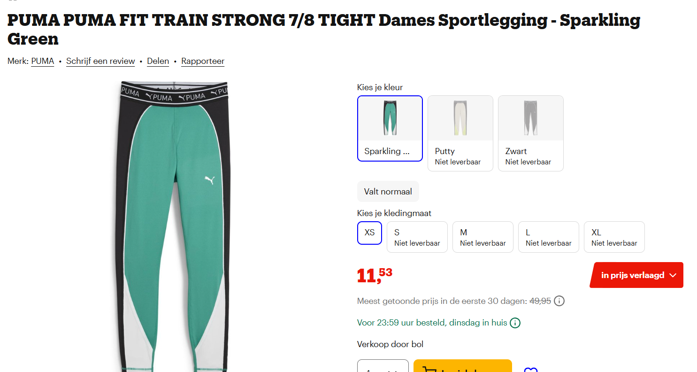
Task: Choose the Sparkling Green color variant
Action: pyautogui.click(x=390, y=128)
